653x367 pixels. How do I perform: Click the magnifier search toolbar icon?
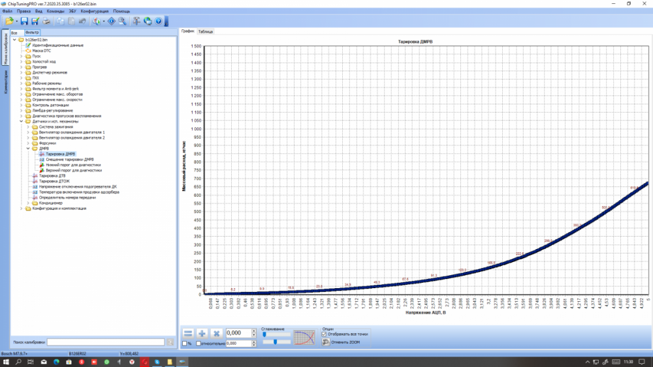(x=121, y=22)
